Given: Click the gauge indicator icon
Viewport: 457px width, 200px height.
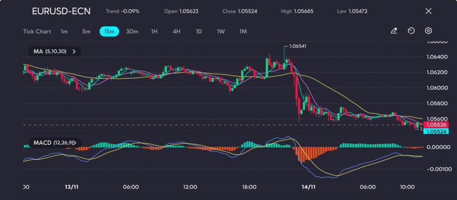Looking at the screenshot, I should click(411, 31).
